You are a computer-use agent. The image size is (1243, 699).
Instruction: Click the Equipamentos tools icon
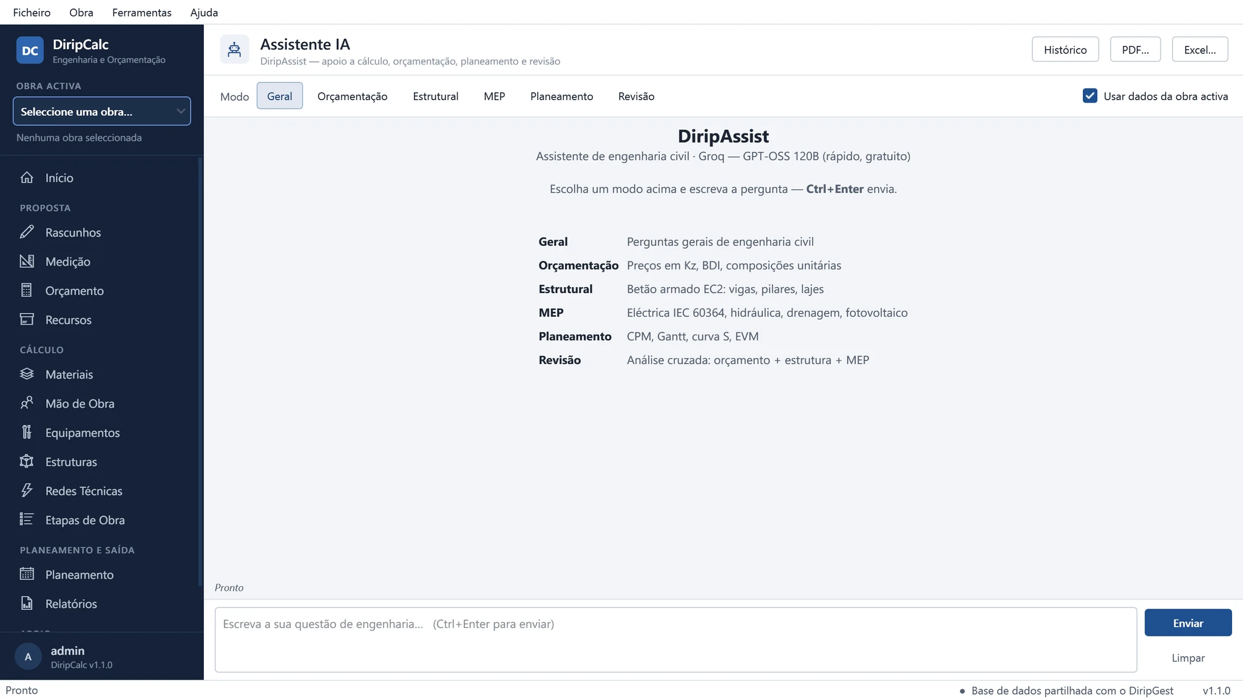[x=27, y=433]
